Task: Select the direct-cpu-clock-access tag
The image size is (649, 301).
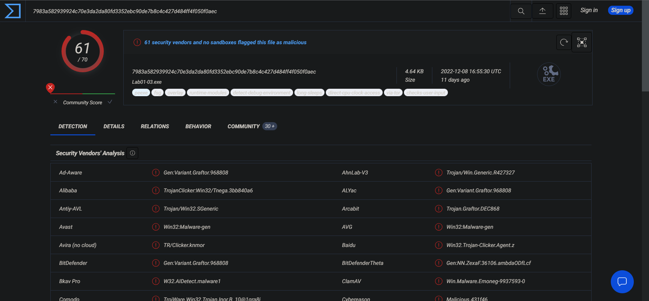Action: tap(354, 92)
